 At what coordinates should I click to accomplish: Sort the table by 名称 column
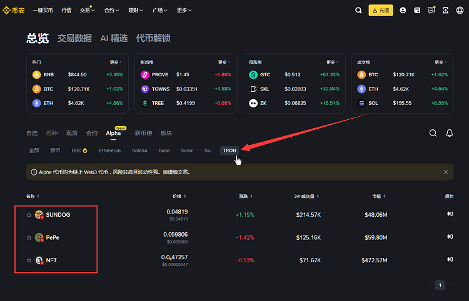[33, 196]
